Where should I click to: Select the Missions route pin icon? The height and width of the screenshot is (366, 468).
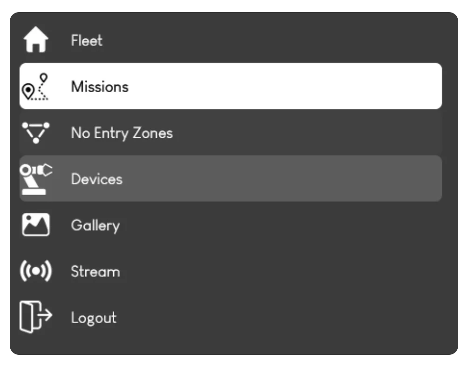point(36,86)
